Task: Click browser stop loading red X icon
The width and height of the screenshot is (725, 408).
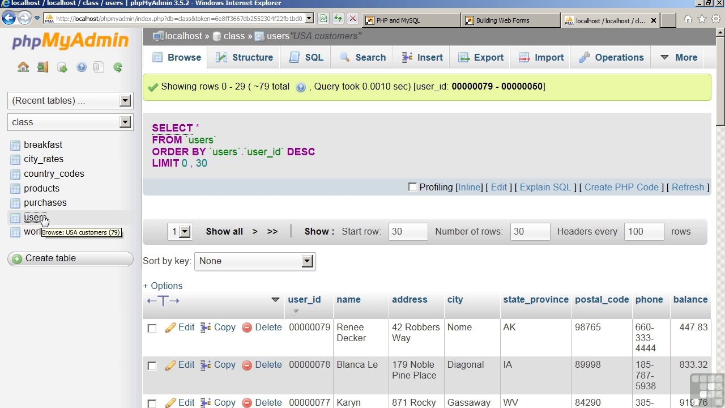Action: click(x=352, y=19)
